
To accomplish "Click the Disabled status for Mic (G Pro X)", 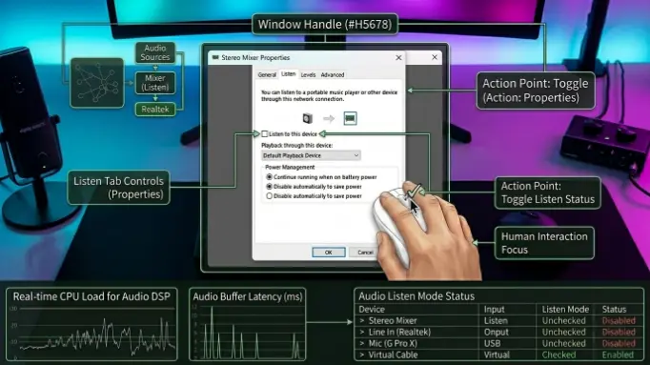I will pyautogui.click(x=619, y=343).
